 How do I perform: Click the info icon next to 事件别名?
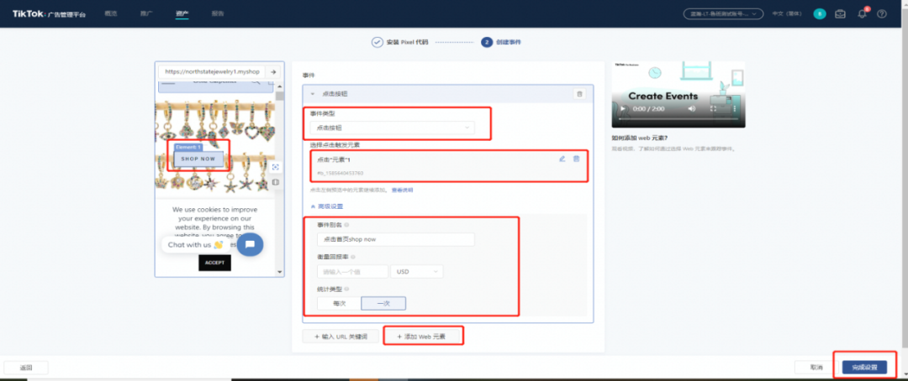346,225
